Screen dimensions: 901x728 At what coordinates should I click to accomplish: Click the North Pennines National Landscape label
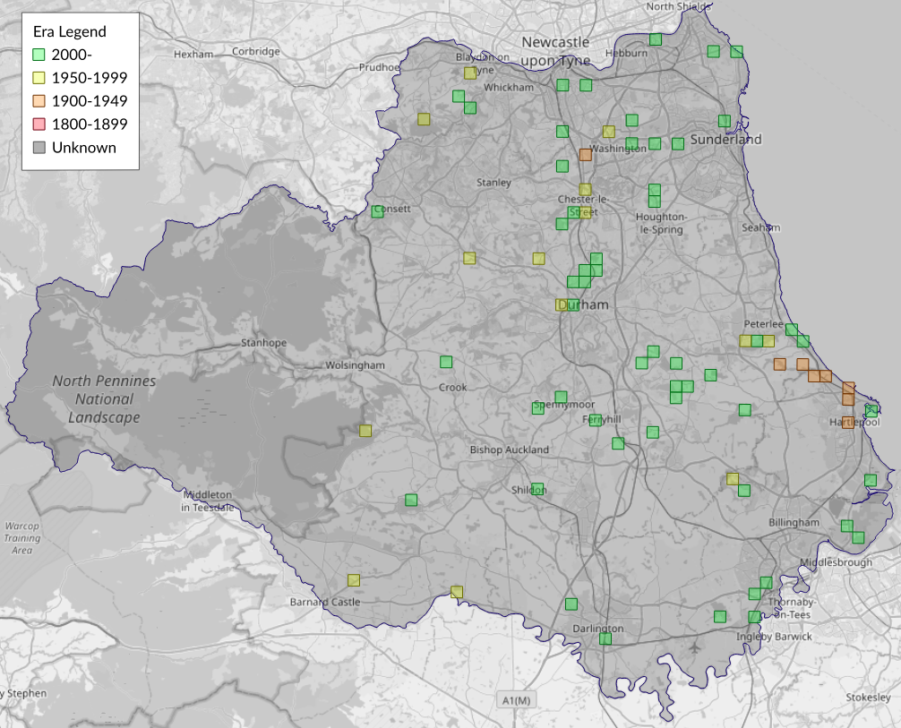pos(104,399)
